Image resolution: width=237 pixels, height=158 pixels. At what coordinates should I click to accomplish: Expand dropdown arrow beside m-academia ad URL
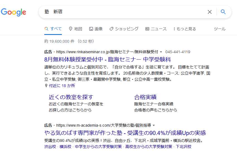[154, 125]
